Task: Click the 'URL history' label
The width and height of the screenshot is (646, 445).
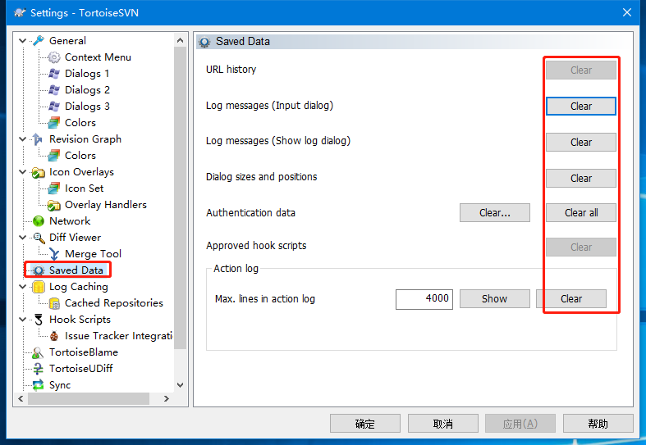Action: [x=231, y=69]
